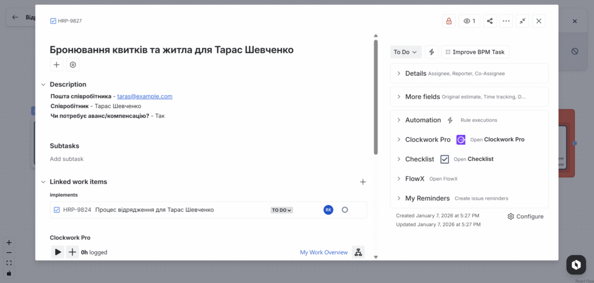Screen dimensions: 594x283
Task: Click the red lock restriction icon
Action: tap(448, 21)
